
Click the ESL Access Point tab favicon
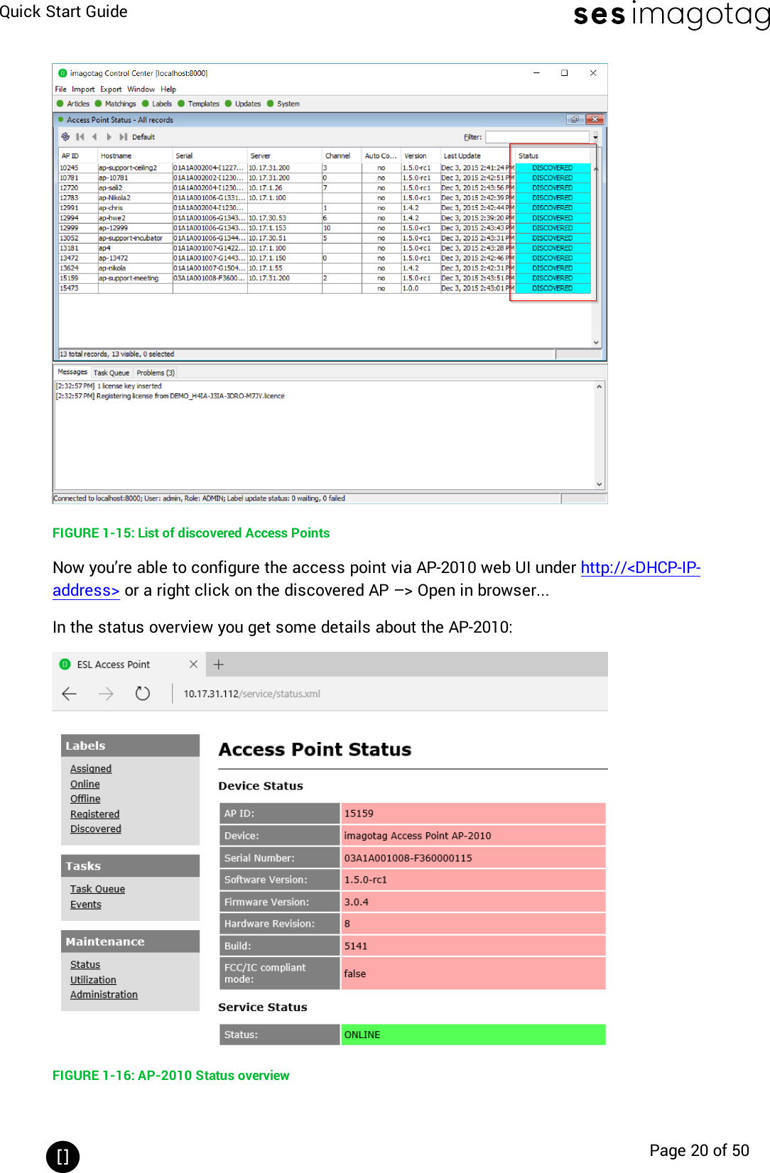[65, 665]
